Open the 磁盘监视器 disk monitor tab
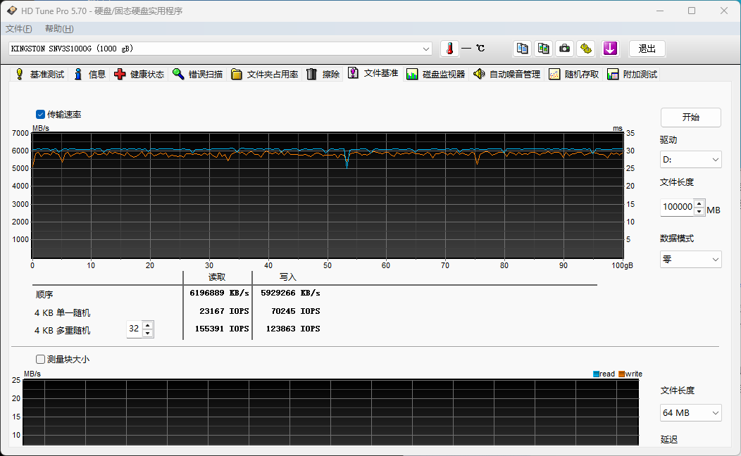Screen dimensions: 741x456 click(x=435, y=74)
